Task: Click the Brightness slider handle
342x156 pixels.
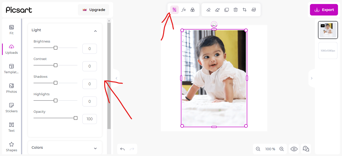Action: pyautogui.click(x=56, y=48)
